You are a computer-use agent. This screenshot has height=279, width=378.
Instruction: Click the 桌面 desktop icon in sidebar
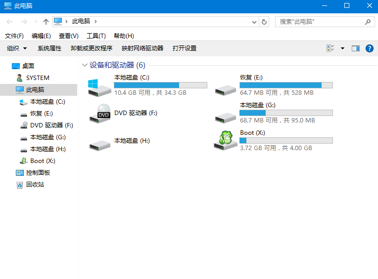pos(16,66)
